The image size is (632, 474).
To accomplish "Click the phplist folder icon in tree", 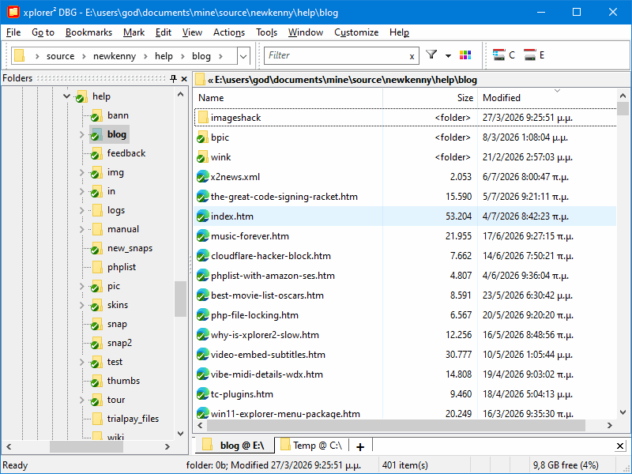I will 96,267.
